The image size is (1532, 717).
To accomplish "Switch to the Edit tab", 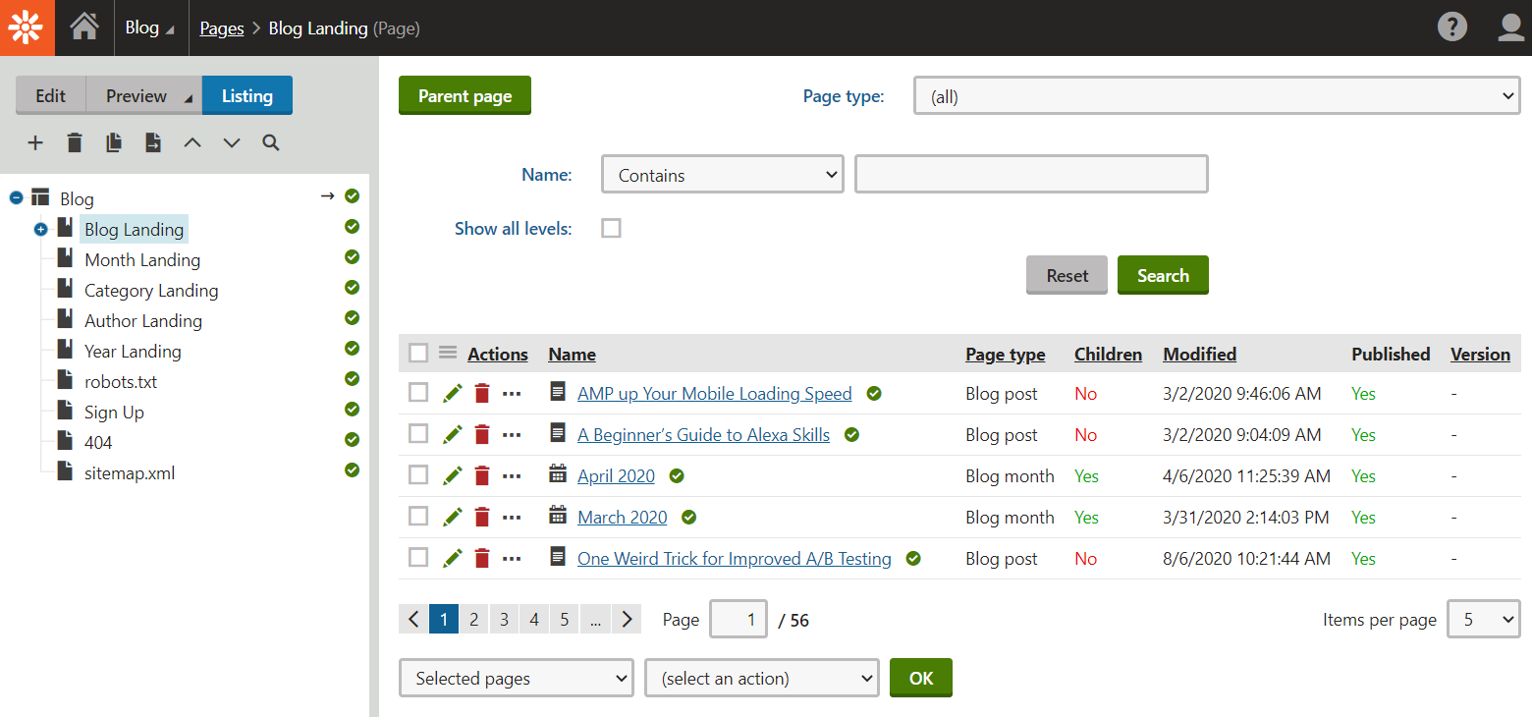I will click(x=50, y=95).
